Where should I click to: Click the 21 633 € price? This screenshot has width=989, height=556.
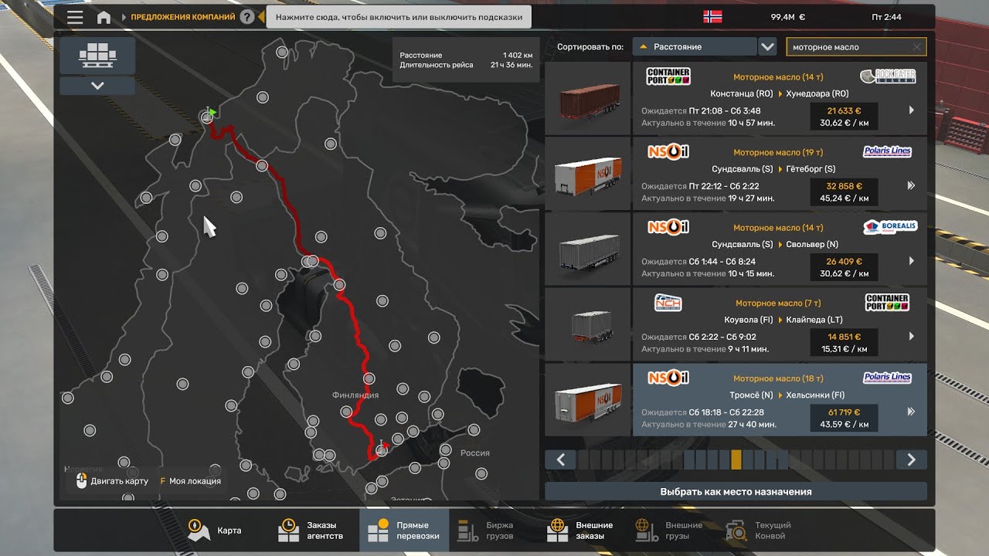point(844,110)
